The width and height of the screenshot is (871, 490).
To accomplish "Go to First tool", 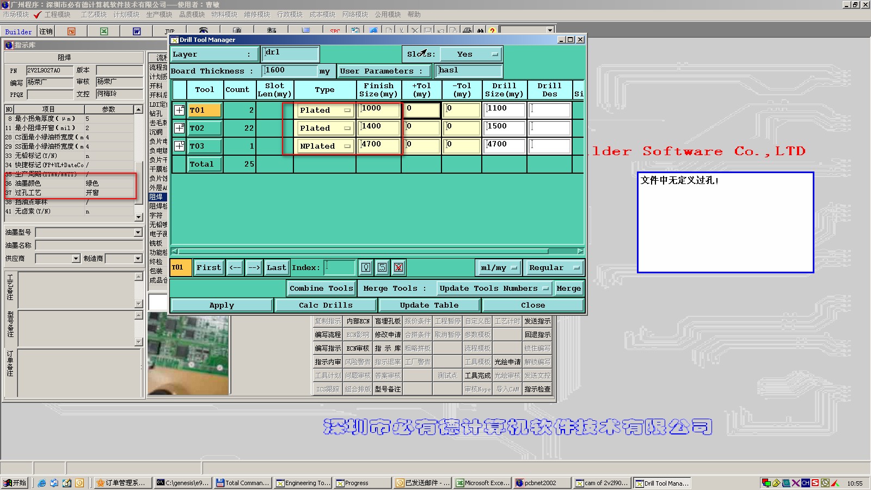I will [x=209, y=267].
